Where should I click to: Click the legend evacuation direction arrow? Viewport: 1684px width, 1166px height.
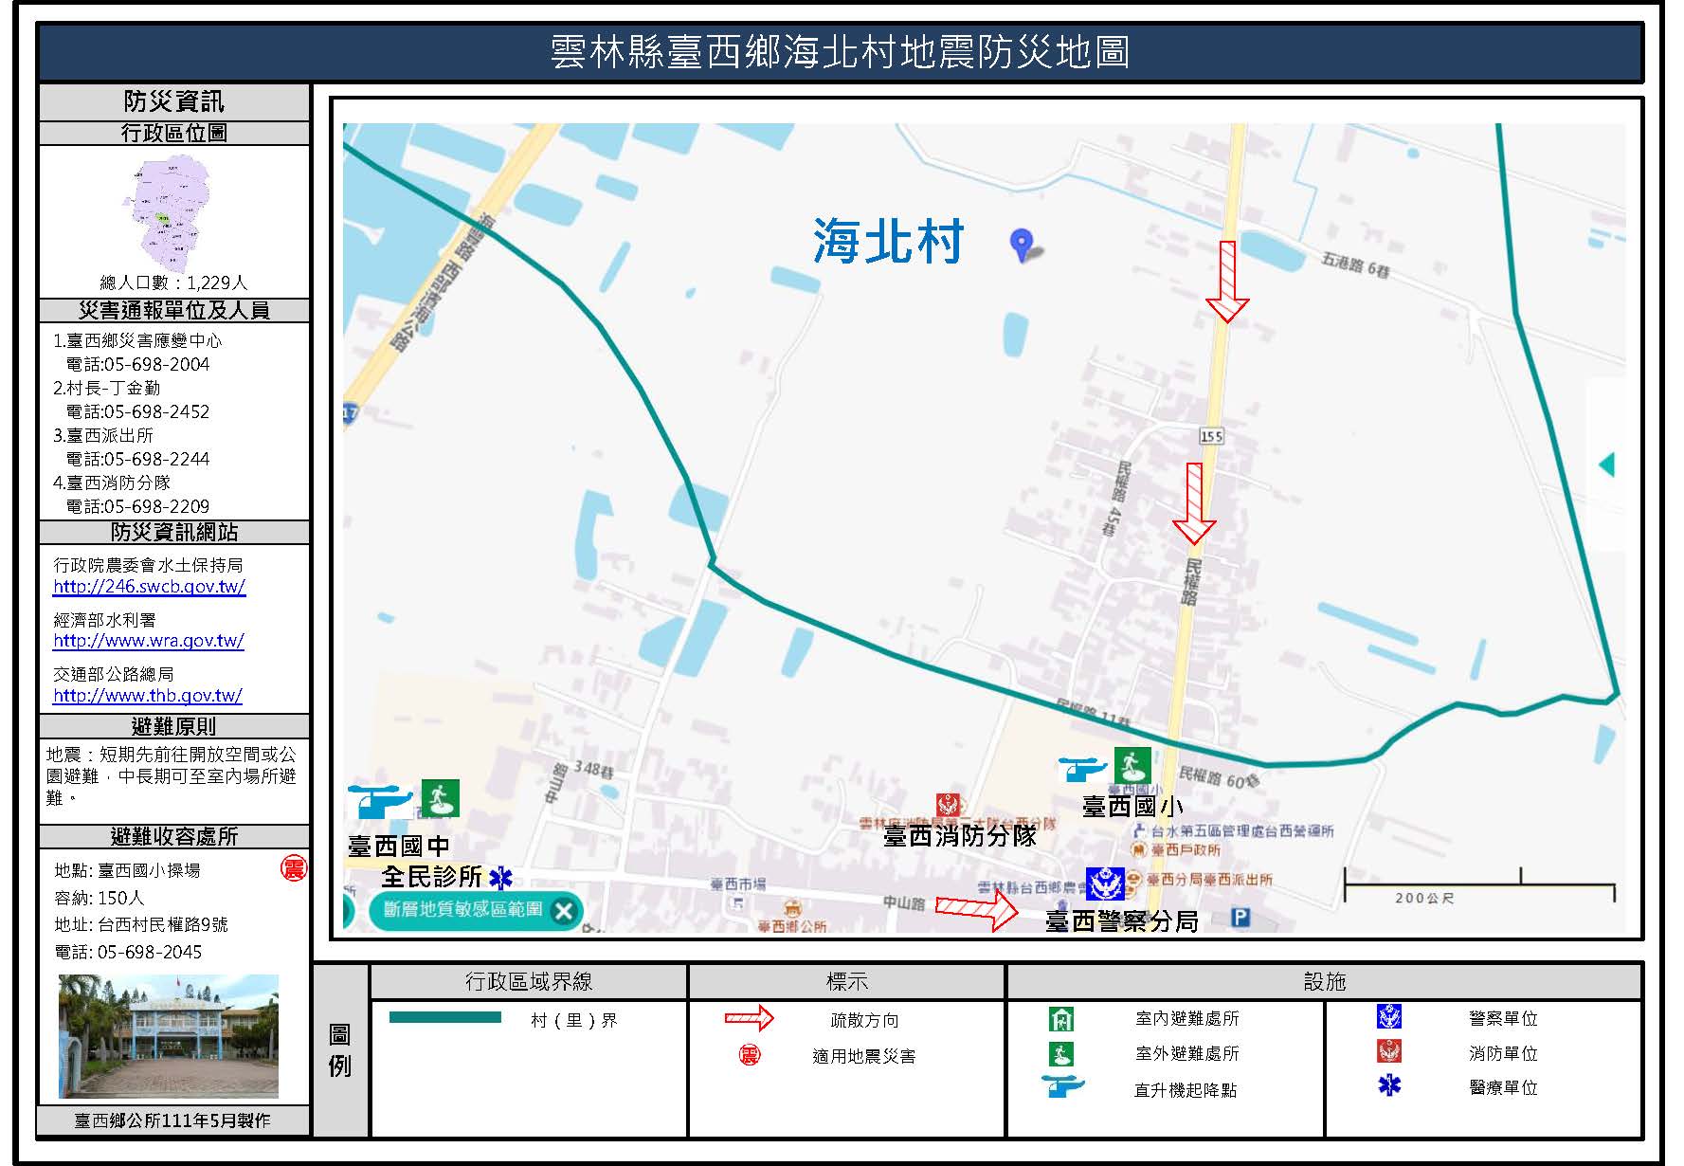(x=750, y=1019)
